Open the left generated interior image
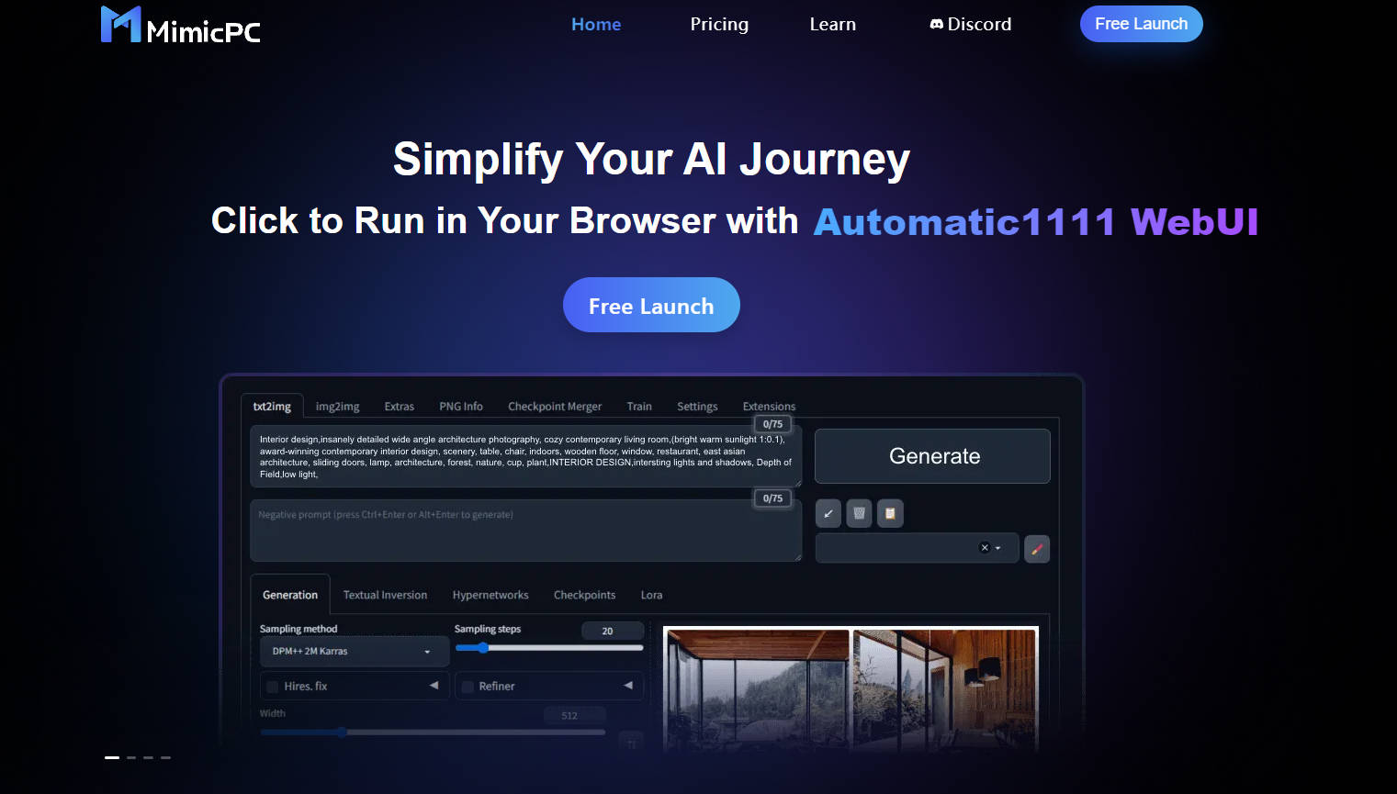1397x794 pixels. (758, 690)
